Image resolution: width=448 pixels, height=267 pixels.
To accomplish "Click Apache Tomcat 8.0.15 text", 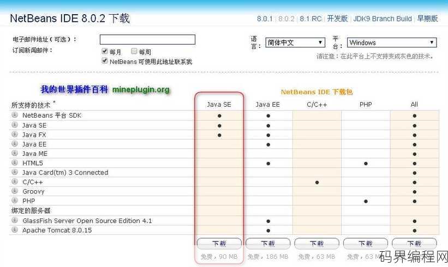I will (57, 230).
